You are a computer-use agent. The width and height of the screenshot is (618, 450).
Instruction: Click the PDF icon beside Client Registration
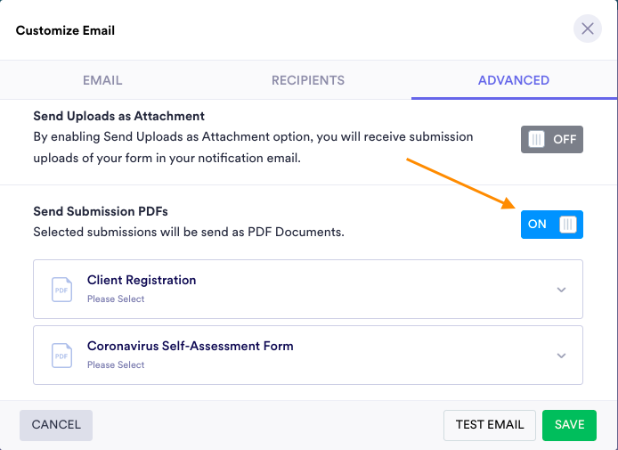tap(61, 289)
